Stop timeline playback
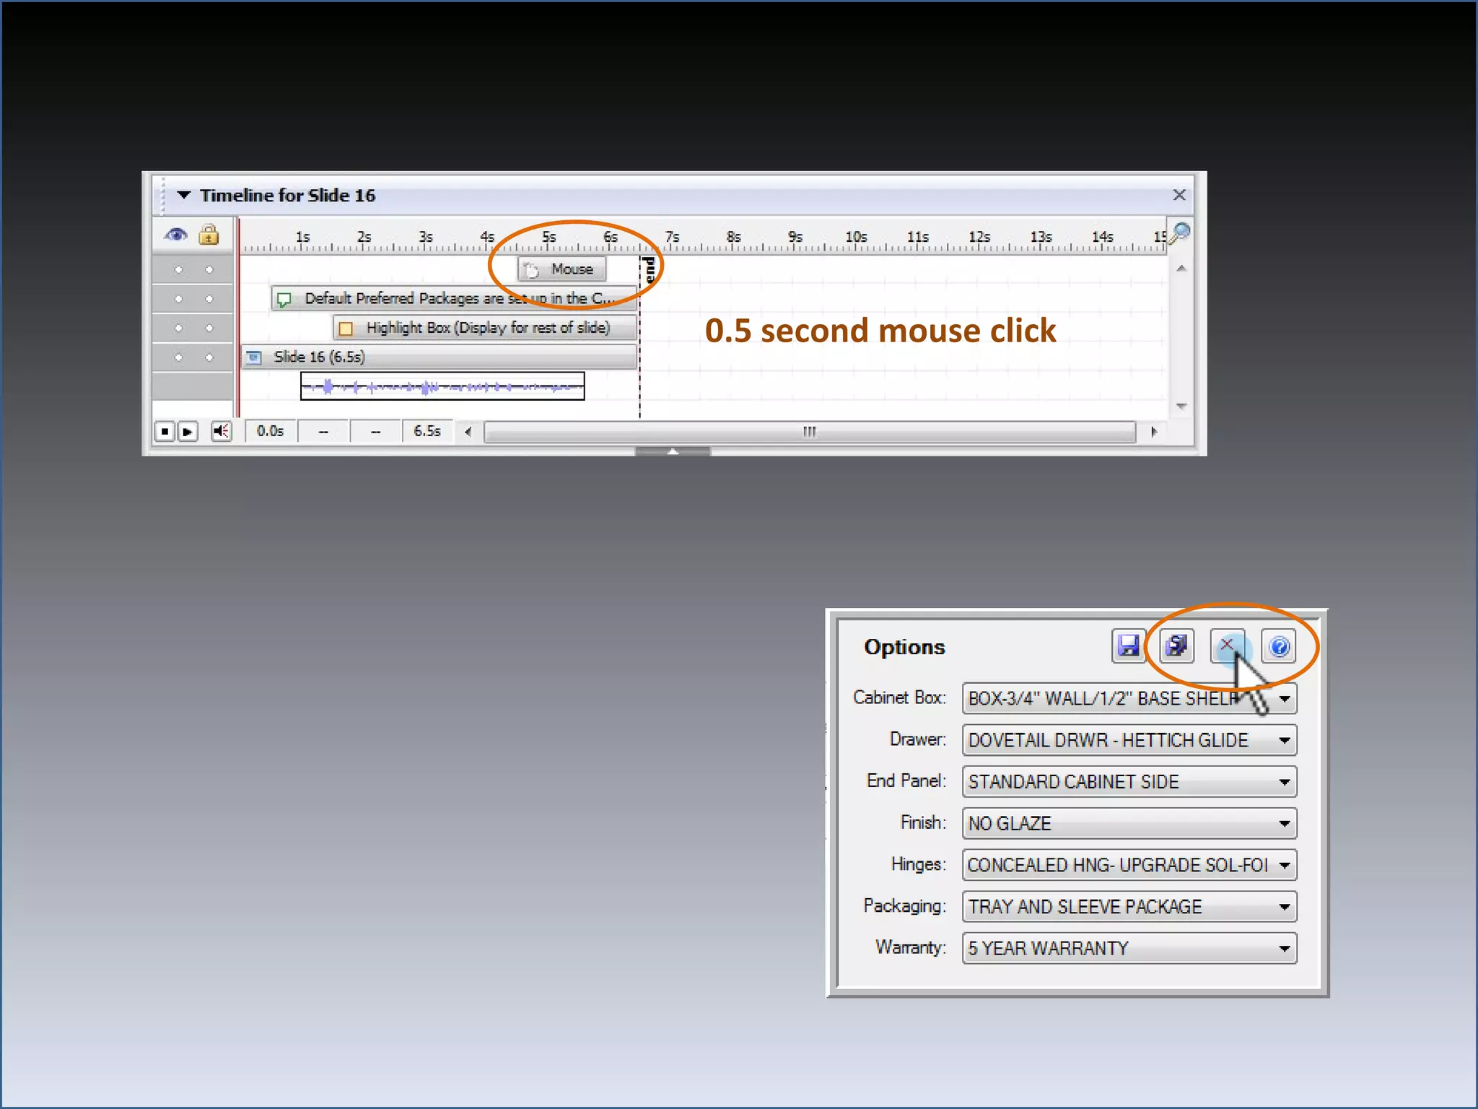 (165, 432)
